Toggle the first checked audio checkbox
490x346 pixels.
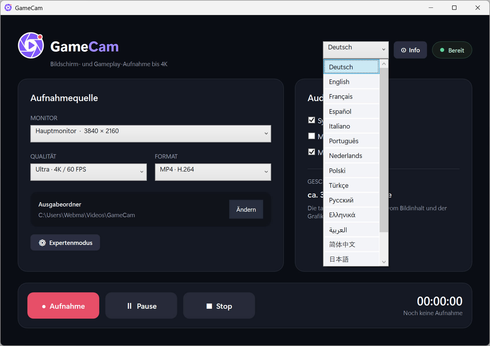312,120
